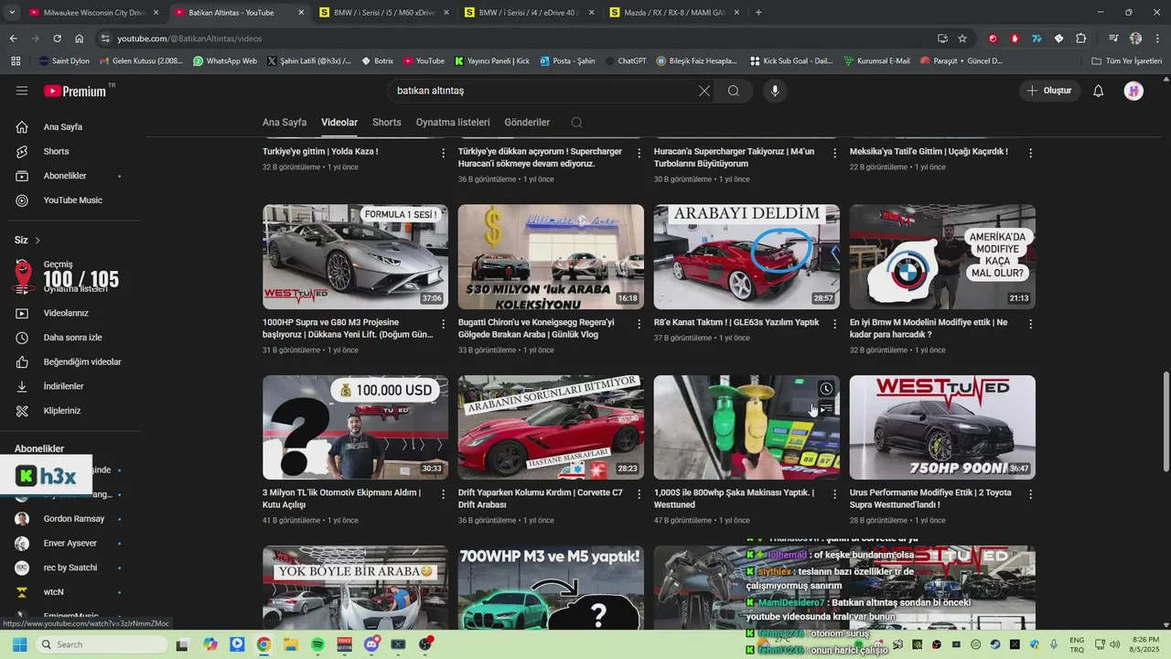Open options menu for '1,000$ ile 800whp' video
This screenshot has height=659, width=1171.
[x=834, y=494]
